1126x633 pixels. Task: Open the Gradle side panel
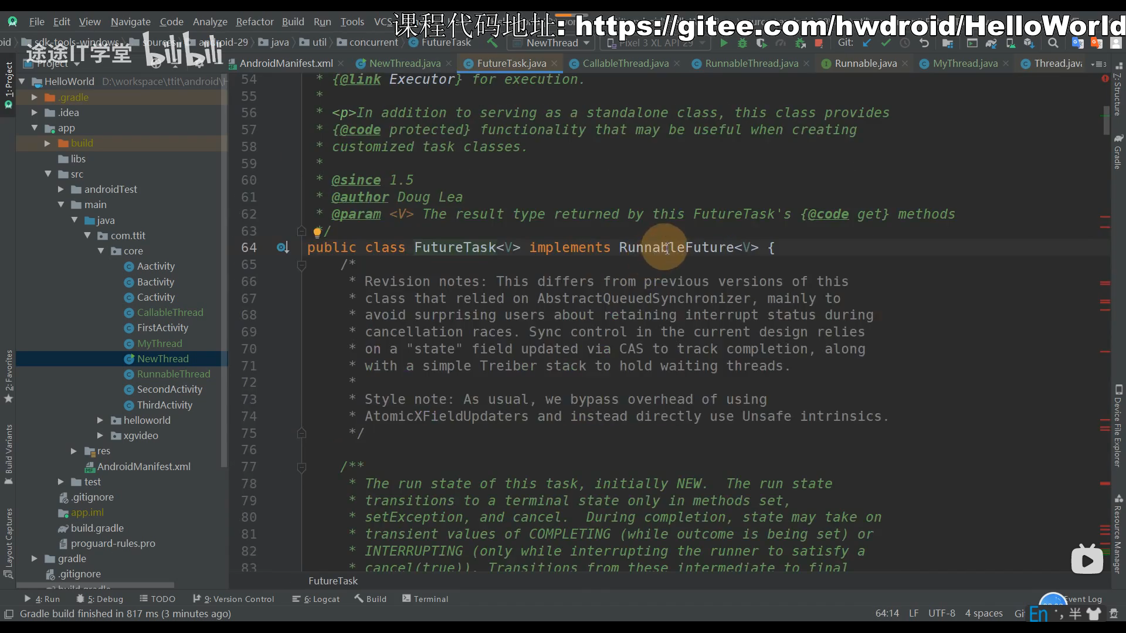coord(1118,151)
